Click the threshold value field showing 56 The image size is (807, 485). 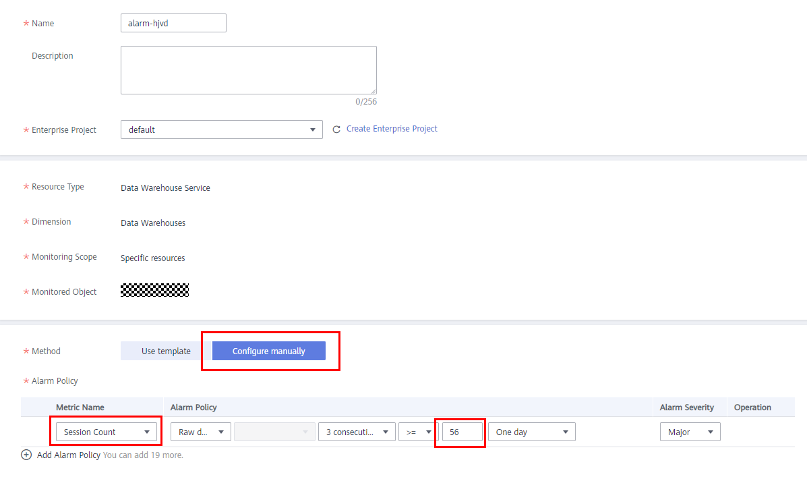point(462,432)
